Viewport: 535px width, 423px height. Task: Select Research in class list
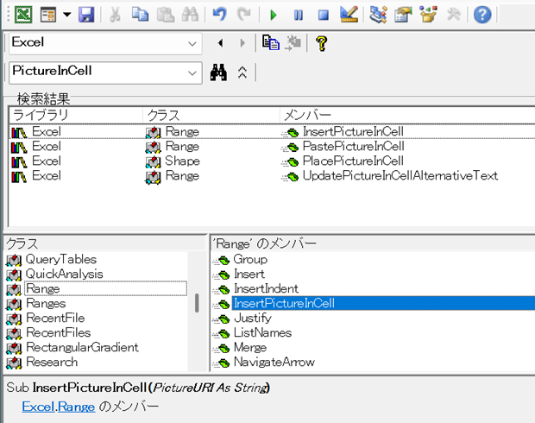point(52,362)
